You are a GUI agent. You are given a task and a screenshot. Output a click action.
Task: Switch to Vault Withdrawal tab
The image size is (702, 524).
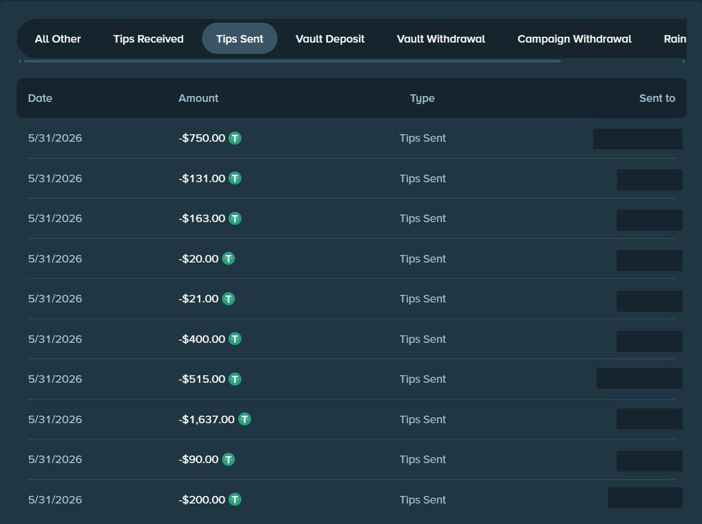coord(441,39)
